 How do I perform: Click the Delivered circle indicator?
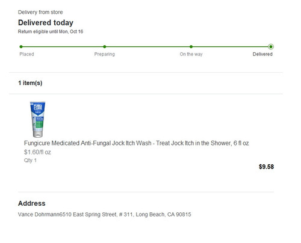point(271,47)
